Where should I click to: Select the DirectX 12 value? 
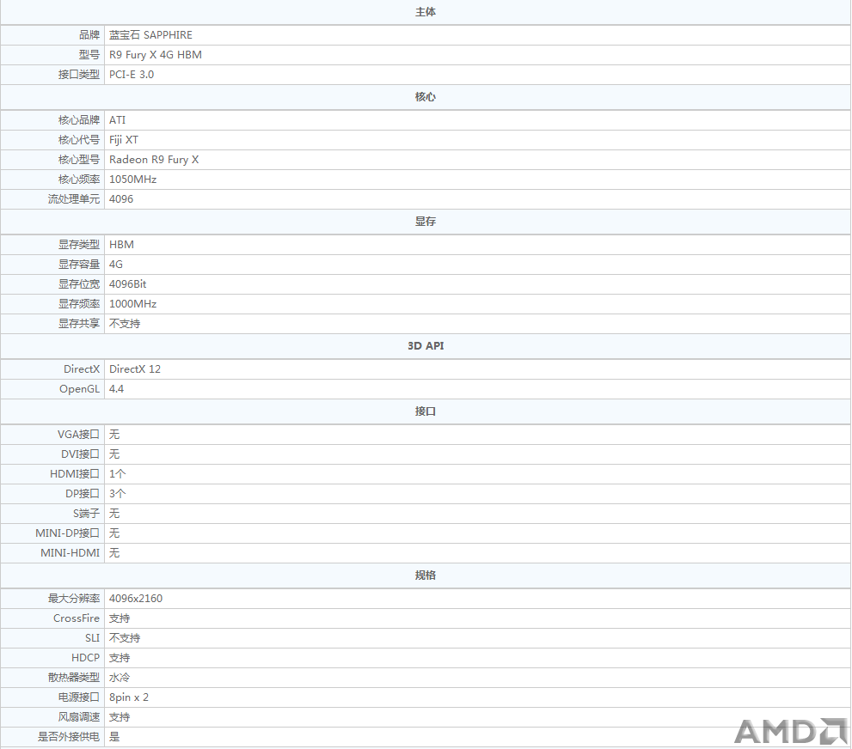[x=135, y=369]
